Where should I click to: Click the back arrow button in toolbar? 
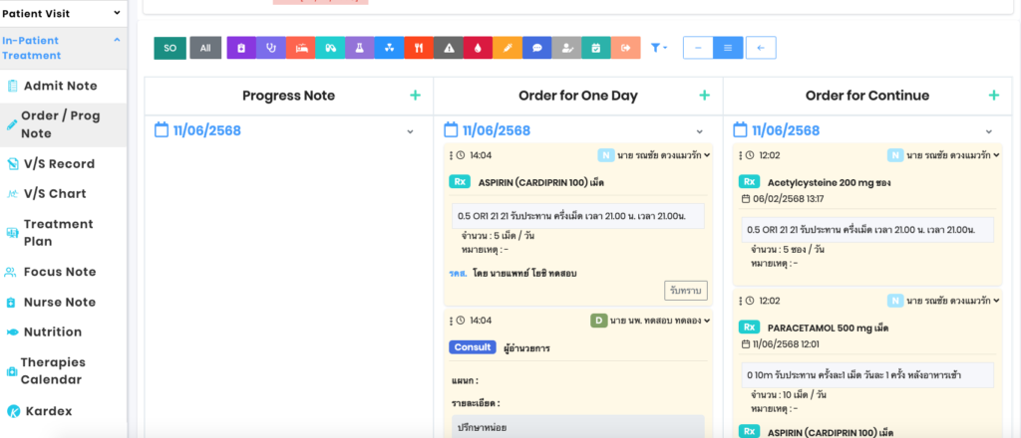760,48
